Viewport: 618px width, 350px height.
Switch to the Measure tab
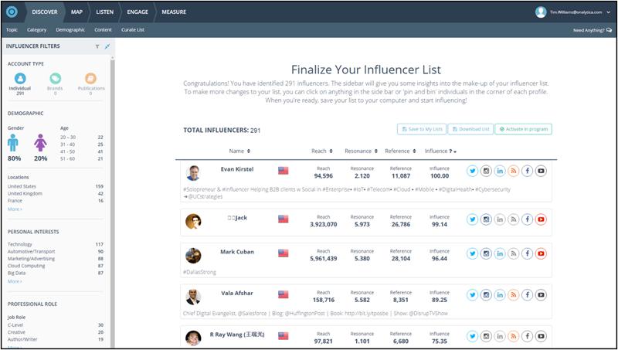tap(174, 12)
